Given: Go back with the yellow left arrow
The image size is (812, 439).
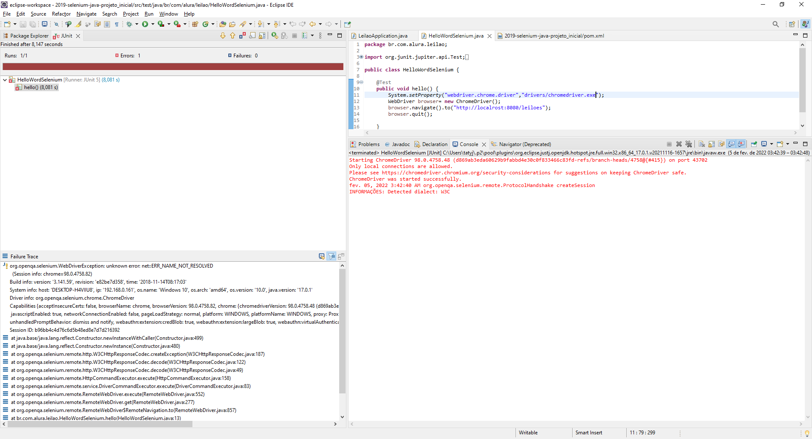Looking at the screenshot, I should tap(312, 24).
